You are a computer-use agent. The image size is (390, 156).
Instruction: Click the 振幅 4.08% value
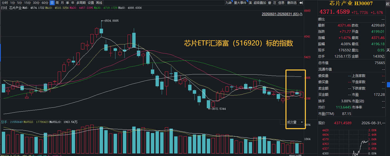tap(346, 44)
